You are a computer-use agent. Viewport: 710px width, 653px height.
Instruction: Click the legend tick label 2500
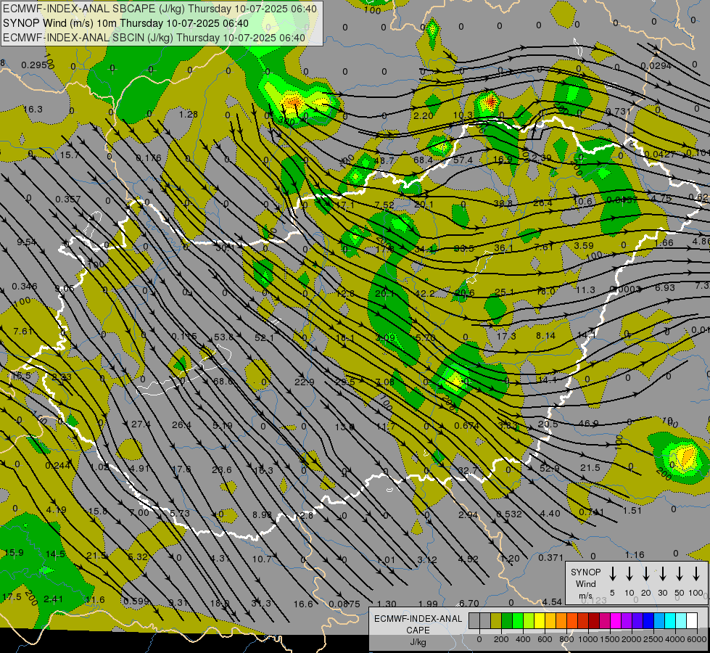coord(653,639)
